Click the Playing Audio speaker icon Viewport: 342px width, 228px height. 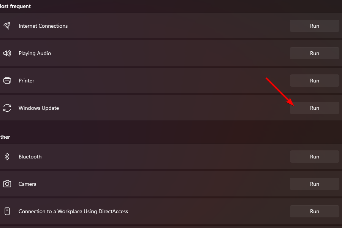pos(7,53)
